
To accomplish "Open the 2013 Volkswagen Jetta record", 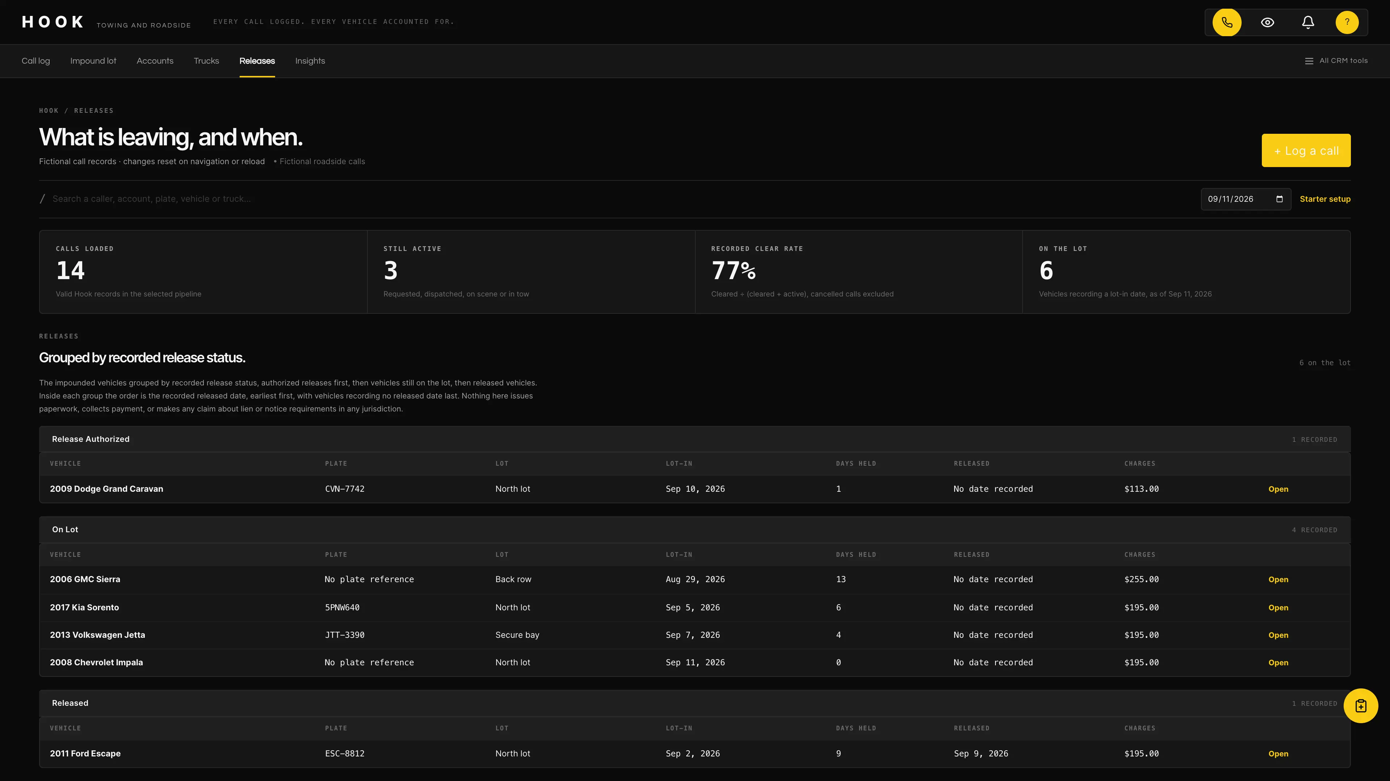I will tap(1278, 635).
